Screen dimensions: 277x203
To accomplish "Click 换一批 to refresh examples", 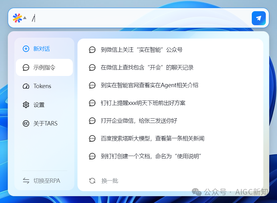I will (x=110, y=181).
